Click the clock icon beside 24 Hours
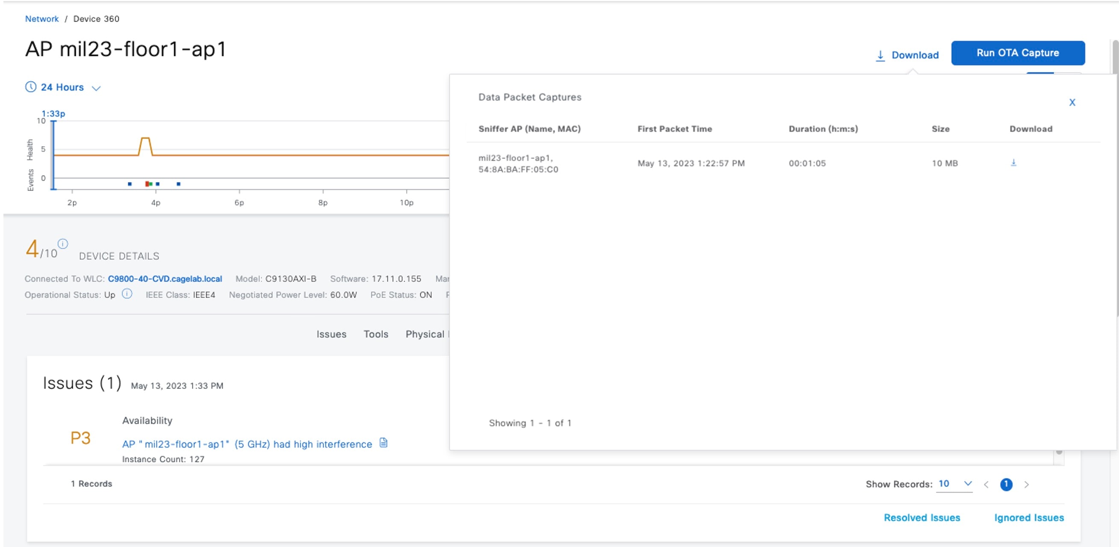This screenshot has height=547, width=1119. (30, 87)
